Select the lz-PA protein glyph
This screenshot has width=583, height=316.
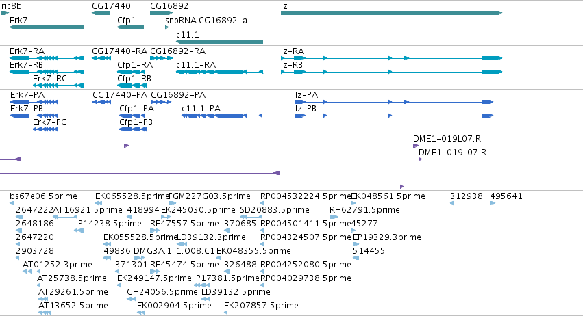394,102
